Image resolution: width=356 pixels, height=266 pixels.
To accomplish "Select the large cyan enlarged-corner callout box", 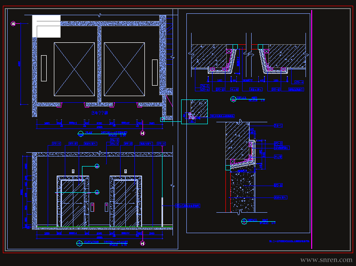I will tap(194, 112).
